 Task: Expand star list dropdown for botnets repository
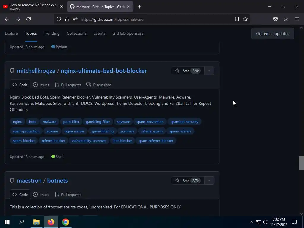click(209, 180)
